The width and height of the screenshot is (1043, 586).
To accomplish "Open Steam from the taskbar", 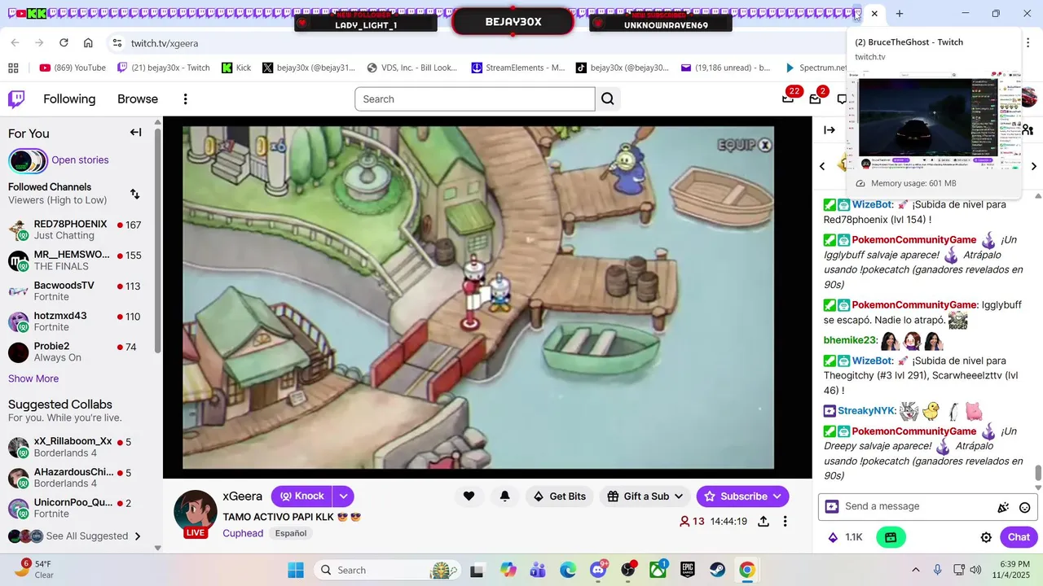I will pos(717,570).
